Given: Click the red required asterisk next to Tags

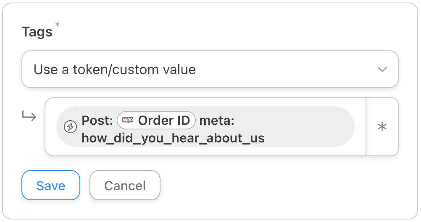Looking at the screenshot, I should 57,25.
